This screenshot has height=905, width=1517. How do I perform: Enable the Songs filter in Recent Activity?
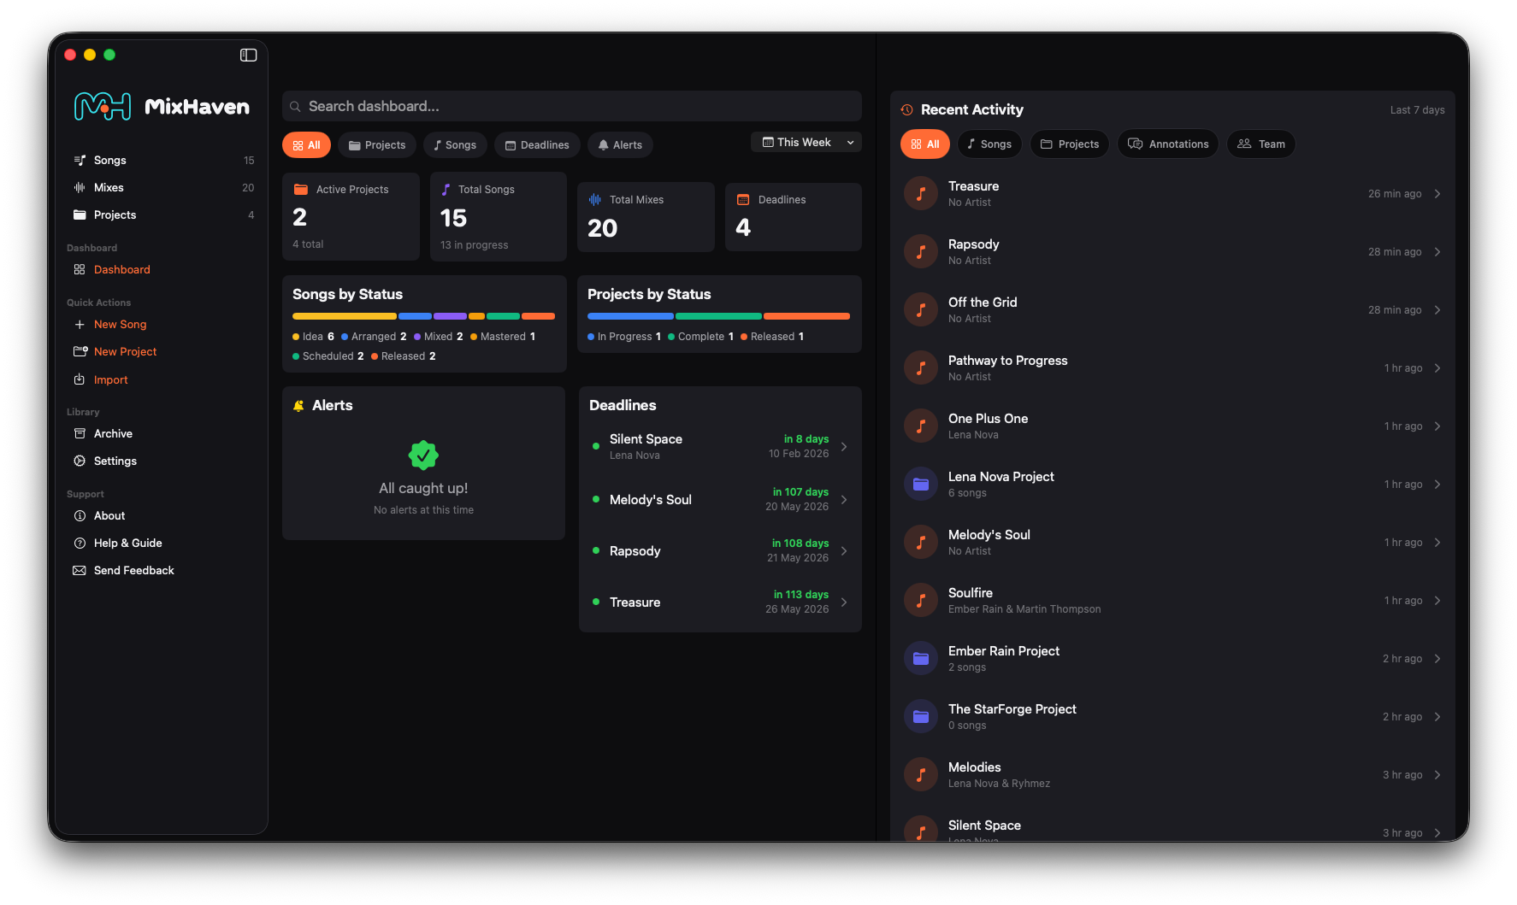989,144
